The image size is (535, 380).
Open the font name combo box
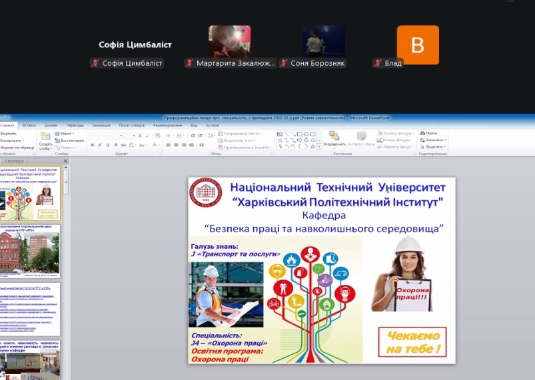pyautogui.click(x=106, y=136)
